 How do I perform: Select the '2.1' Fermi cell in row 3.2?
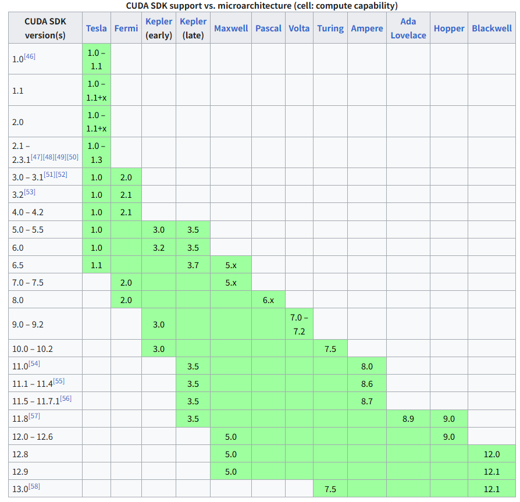coord(126,195)
